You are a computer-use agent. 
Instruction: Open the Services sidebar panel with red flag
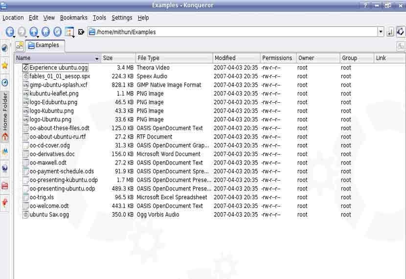(x=5, y=203)
